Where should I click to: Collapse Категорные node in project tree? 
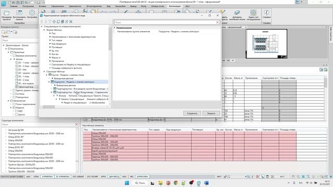tap(8, 101)
